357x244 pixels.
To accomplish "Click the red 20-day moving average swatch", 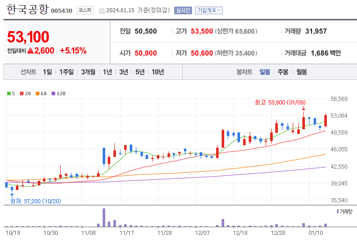I will pos(21,94).
